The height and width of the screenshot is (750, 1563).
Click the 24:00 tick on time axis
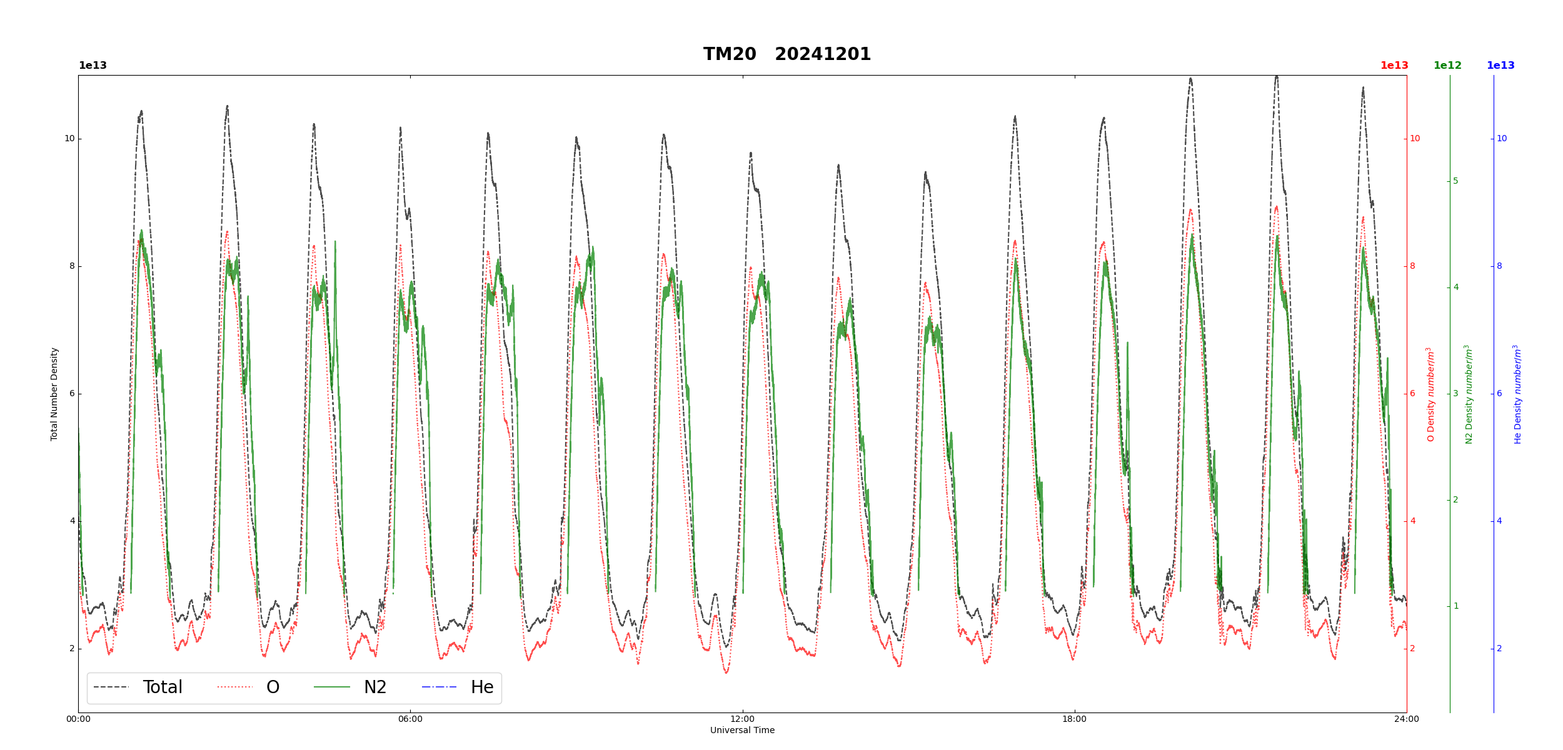click(1407, 719)
